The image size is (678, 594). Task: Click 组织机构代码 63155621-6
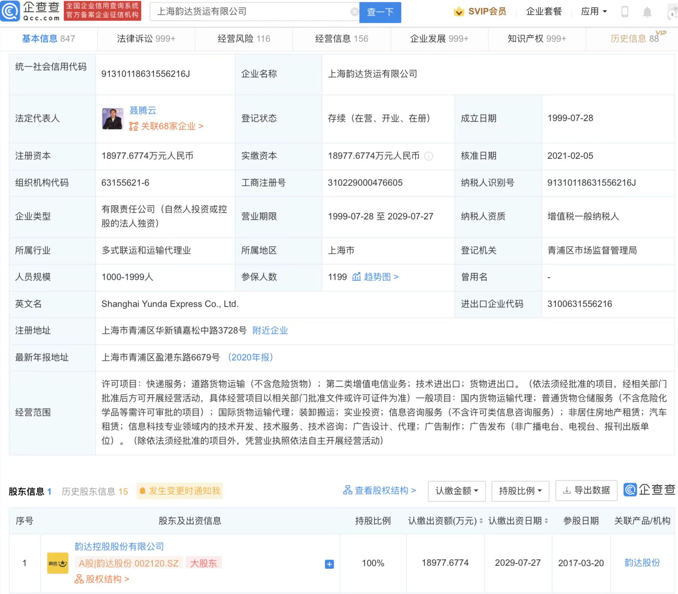125,183
